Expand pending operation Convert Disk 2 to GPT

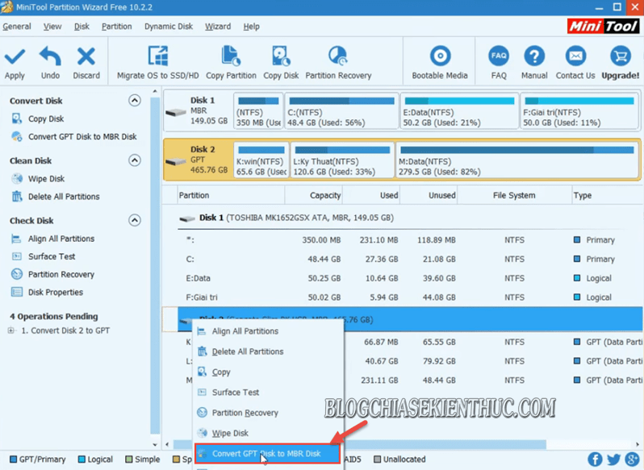(11, 331)
